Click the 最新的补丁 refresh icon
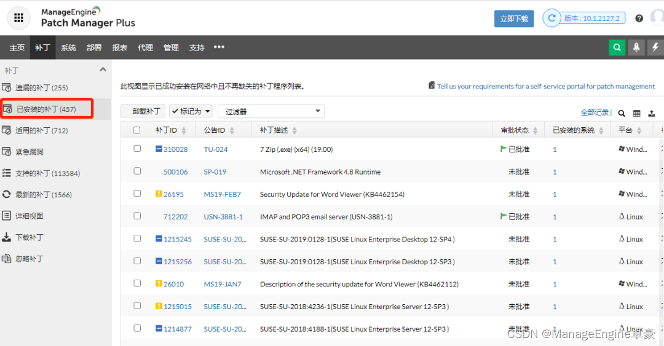The image size is (664, 346). (6, 194)
